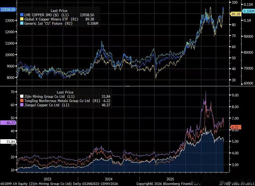255x186 pixels.
Task: Click the 13938.50 value in upper legend
Action: click(87, 15)
